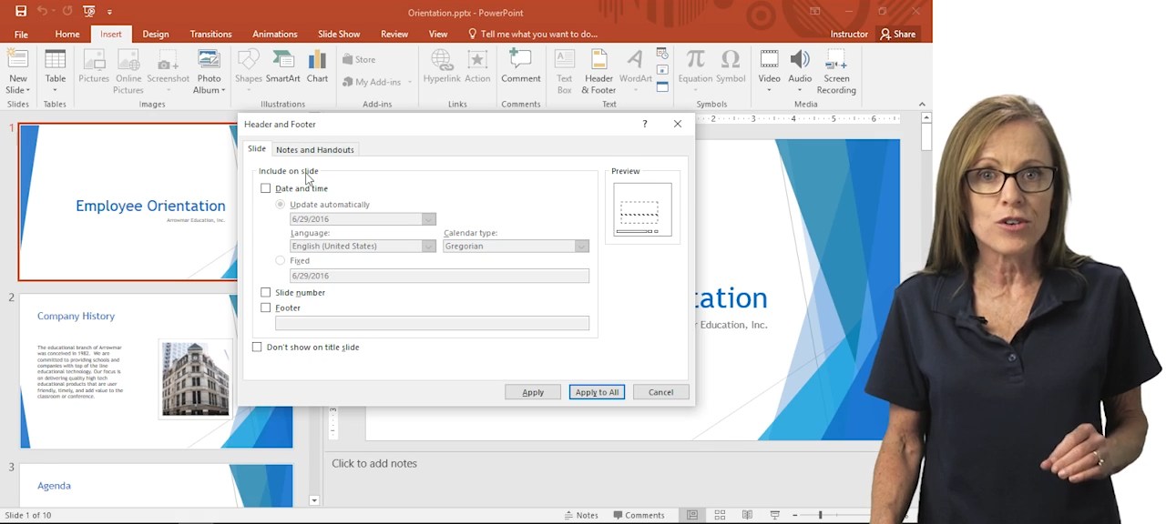Screen dimensions: 1166x524
Task: Click the Share button
Action: pos(897,34)
